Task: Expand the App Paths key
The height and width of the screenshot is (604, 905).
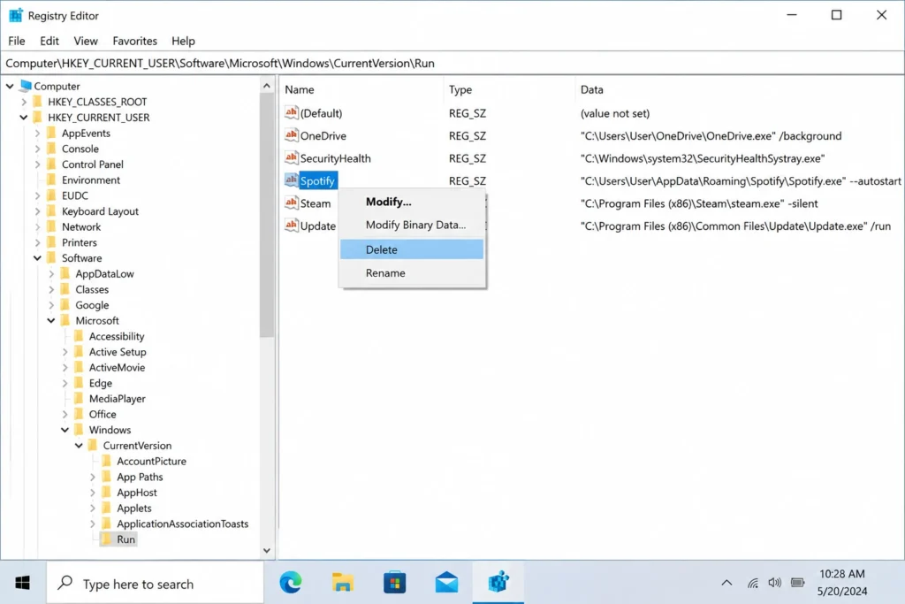Action: tap(93, 477)
